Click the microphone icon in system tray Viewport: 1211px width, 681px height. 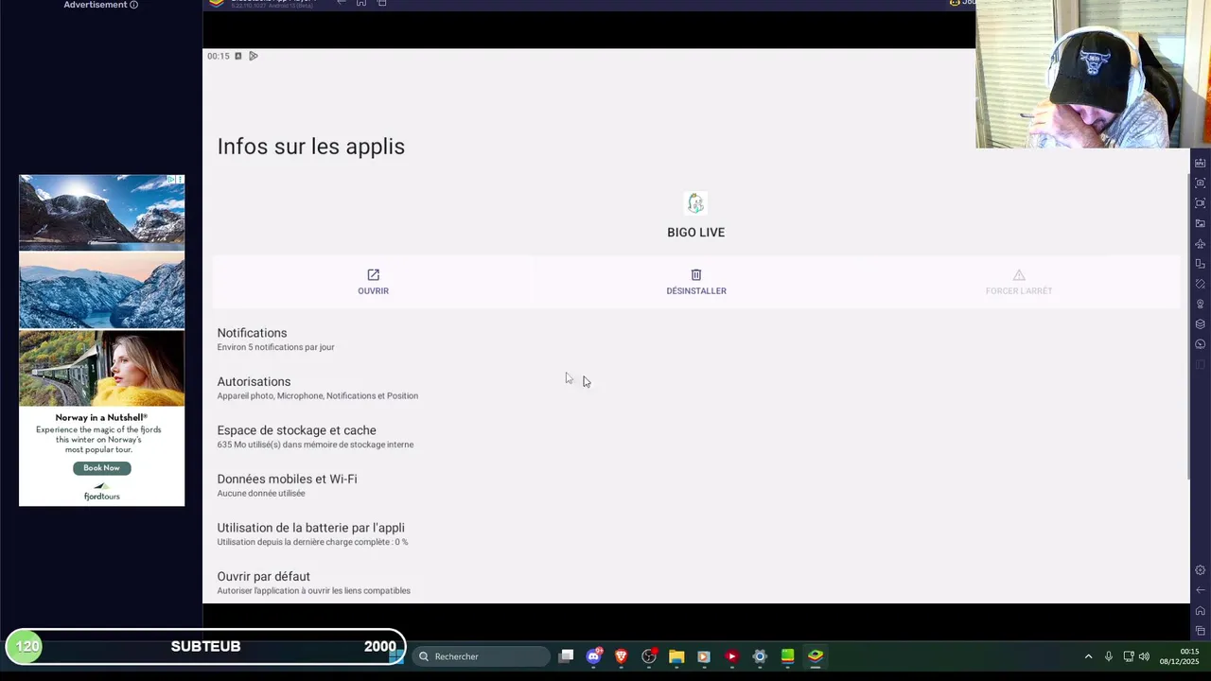click(x=1109, y=656)
